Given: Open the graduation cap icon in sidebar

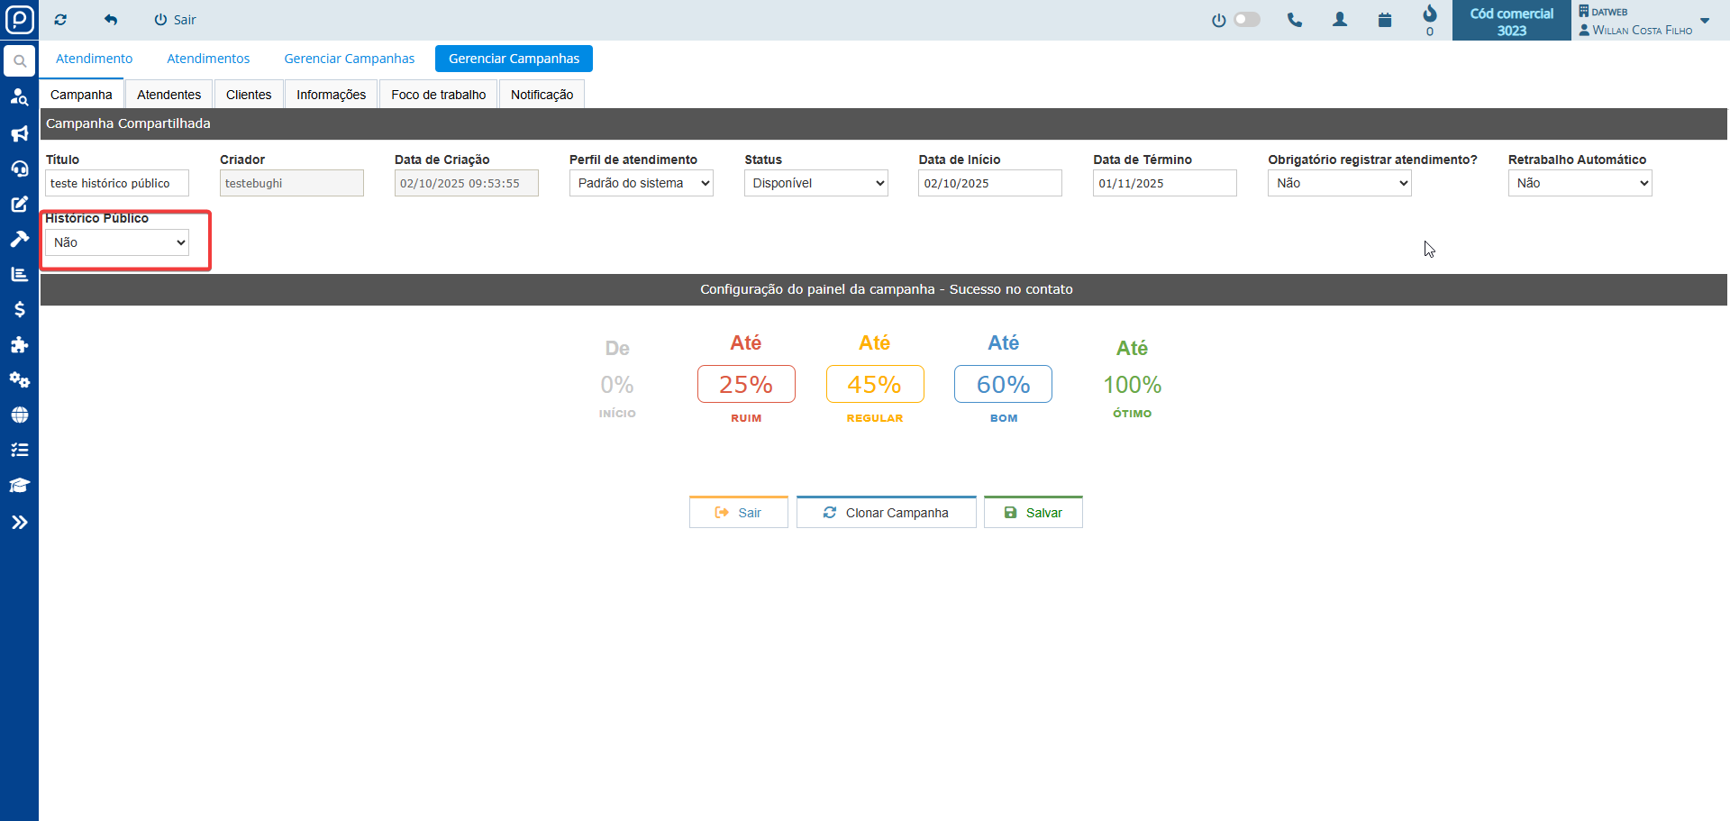Looking at the screenshot, I should coord(19,485).
